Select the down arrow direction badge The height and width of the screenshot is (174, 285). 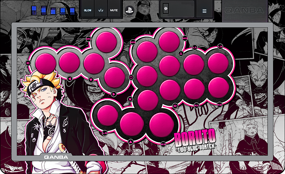91,80
